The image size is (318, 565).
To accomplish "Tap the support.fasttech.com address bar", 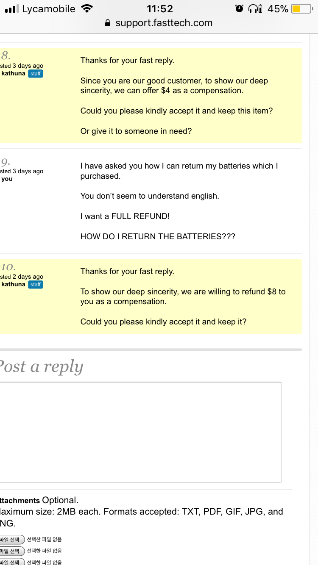I will [164, 23].
